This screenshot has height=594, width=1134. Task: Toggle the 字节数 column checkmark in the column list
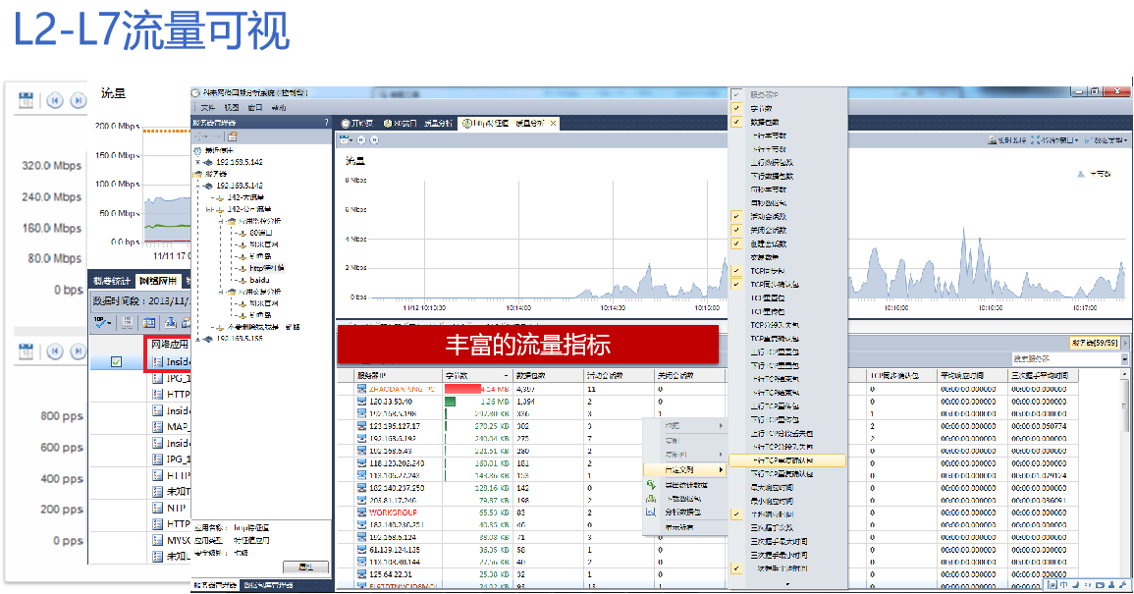(736, 108)
